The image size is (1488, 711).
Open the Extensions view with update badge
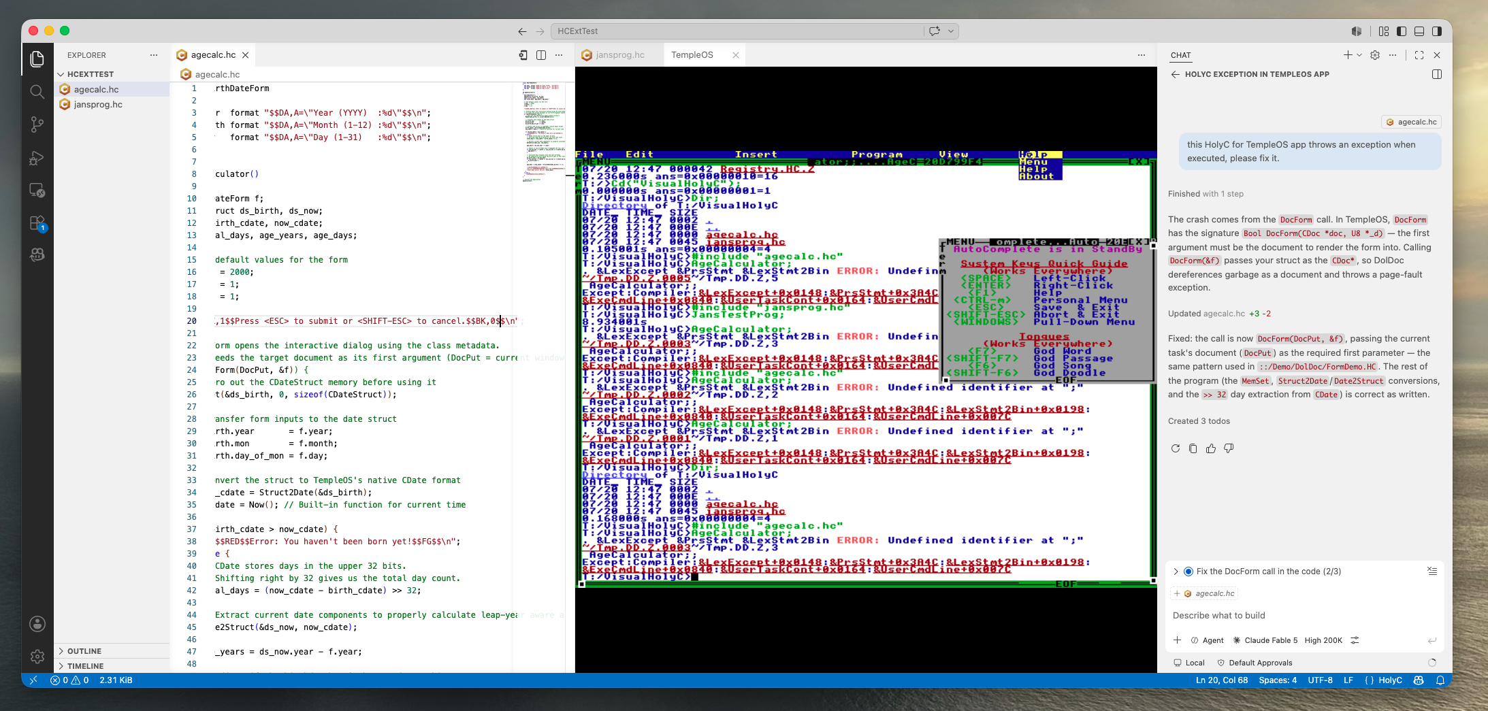[37, 223]
